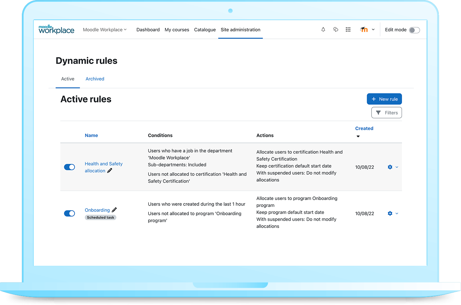Image resolution: width=461 pixels, height=305 pixels.
Task: Edit the Health and Safety allocation name pencil
Action: (110, 171)
